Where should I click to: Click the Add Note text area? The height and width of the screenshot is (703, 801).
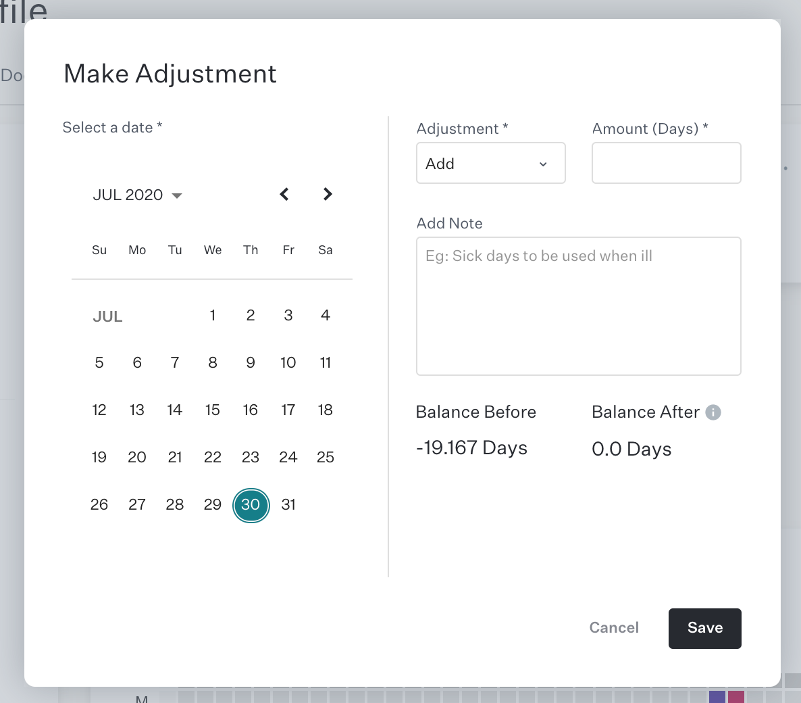coord(578,306)
